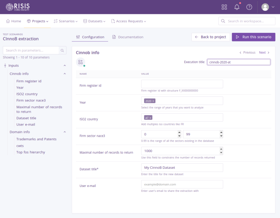This screenshot has width=280, height=218.
Task: Click the search magnifier in parameters box
Action: [62, 51]
